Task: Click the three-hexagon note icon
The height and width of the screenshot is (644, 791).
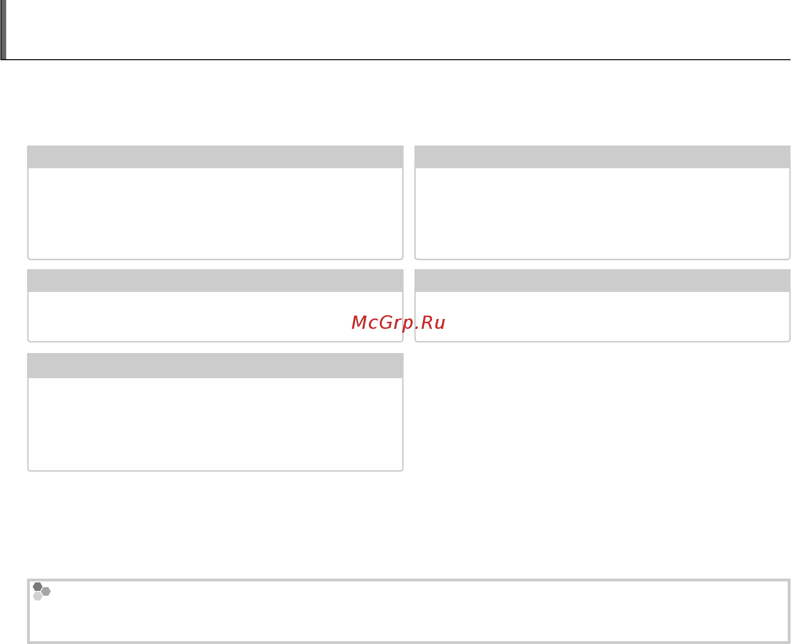Action: 42,591
